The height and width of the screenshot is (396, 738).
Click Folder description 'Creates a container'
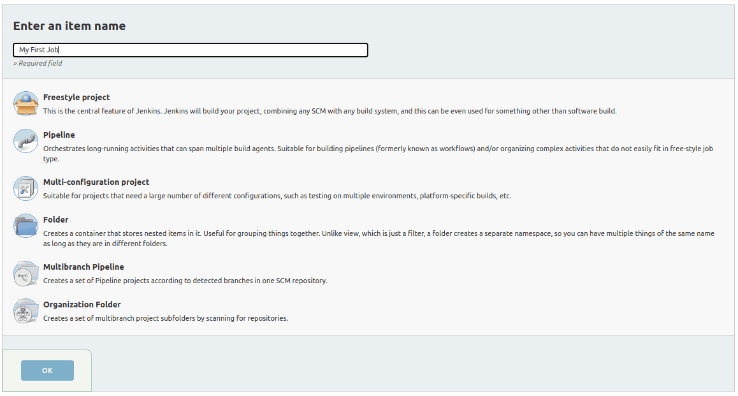pyautogui.click(x=379, y=238)
